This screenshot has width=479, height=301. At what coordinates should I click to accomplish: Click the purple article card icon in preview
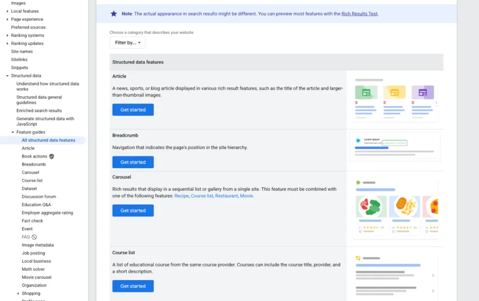[x=423, y=92]
